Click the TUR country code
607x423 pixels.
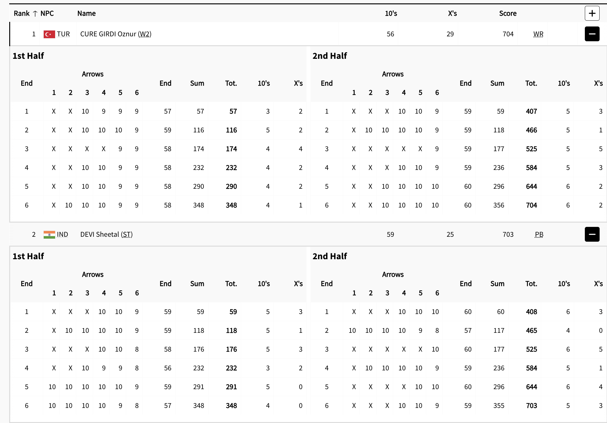[x=63, y=34]
